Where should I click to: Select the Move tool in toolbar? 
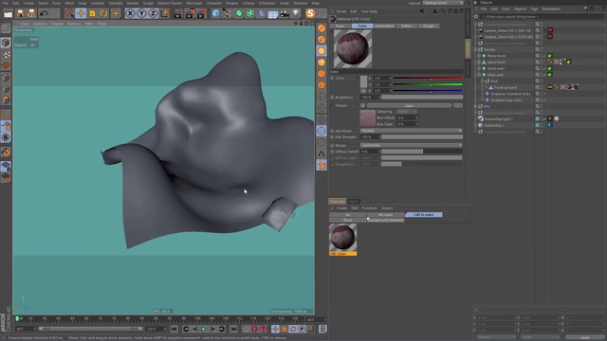point(81,13)
